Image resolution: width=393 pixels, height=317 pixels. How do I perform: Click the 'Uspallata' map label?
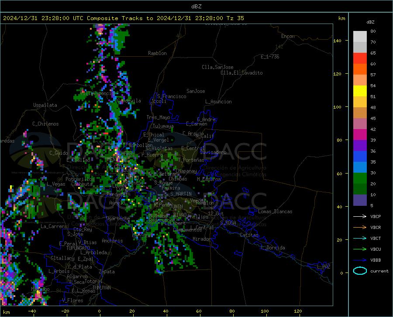click(x=45, y=105)
